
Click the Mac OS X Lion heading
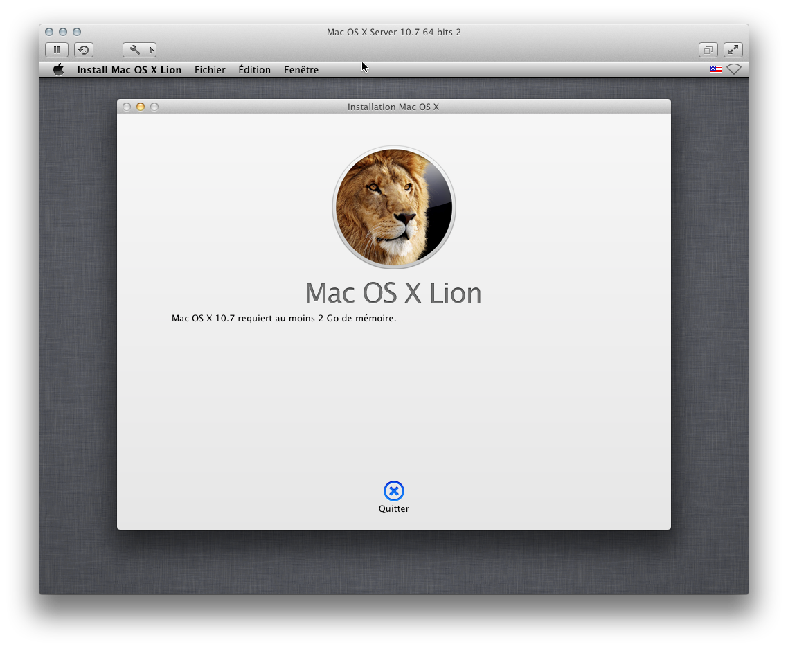(x=393, y=292)
